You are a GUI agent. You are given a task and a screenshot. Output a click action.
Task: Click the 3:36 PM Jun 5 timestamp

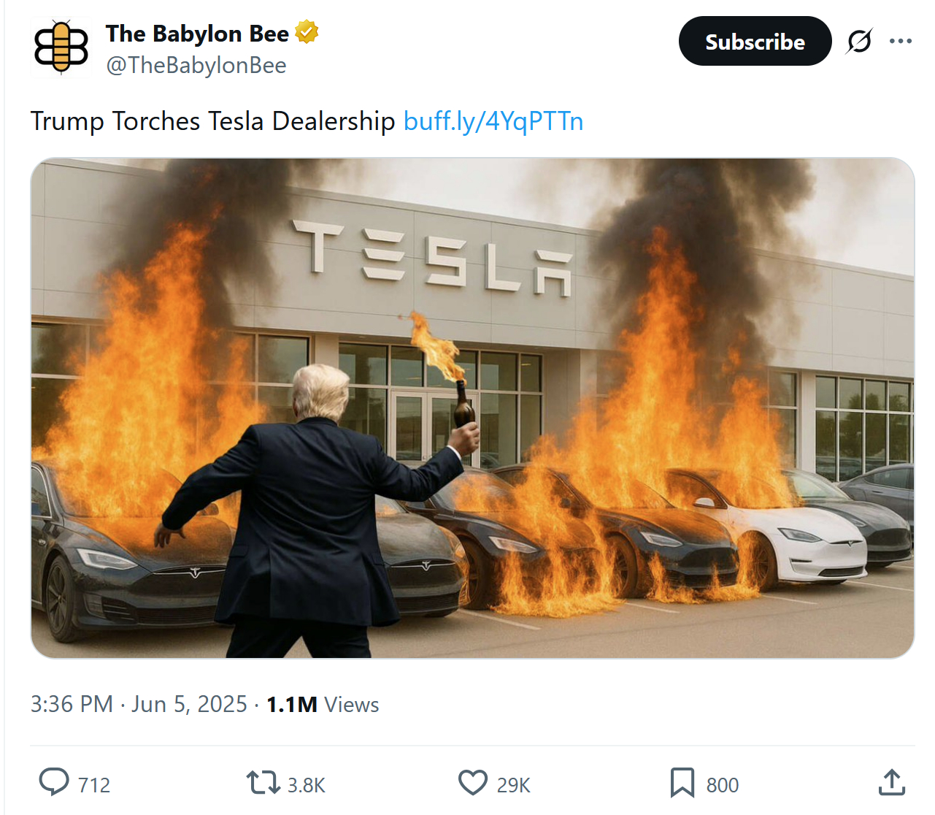point(139,705)
